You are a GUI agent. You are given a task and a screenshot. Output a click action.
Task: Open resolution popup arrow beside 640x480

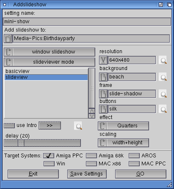(x=103, y=60)
